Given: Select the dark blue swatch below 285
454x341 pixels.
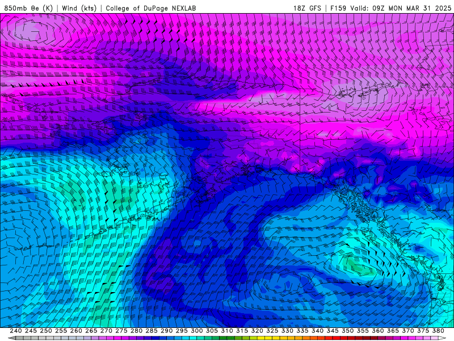Looking at the screenshot, I should coord(155,338).
